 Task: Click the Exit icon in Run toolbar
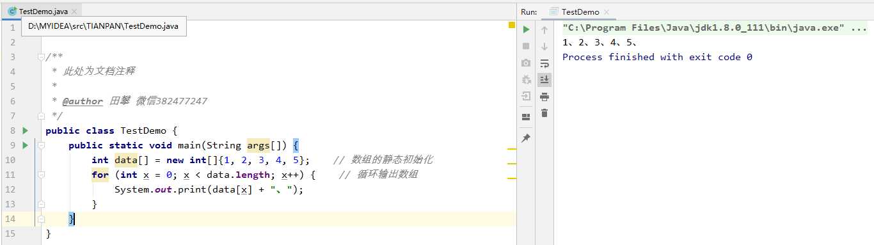[526, 96]
